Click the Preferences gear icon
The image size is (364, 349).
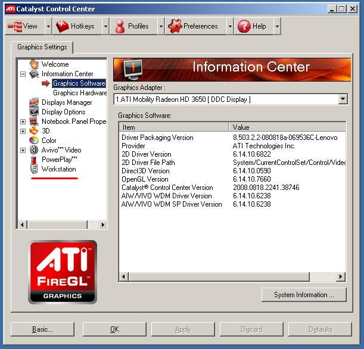pyautogui.click(x=175, y=26)
